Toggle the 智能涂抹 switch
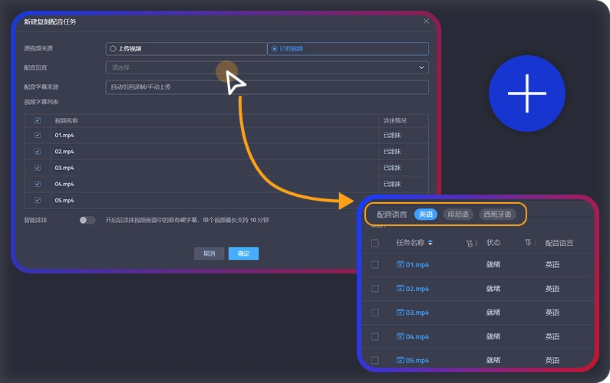 (87, 220)
